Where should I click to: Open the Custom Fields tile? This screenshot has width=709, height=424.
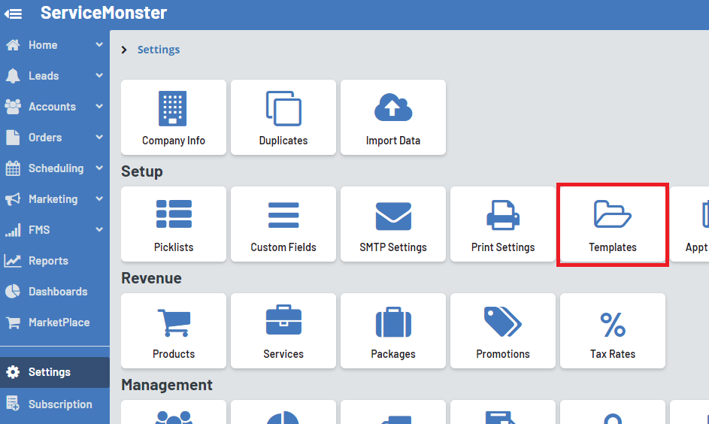[283, 224]
